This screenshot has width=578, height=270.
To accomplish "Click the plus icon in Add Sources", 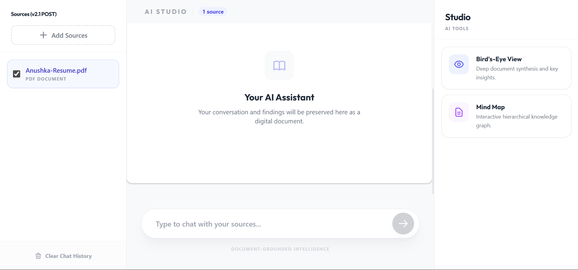I will pyautogui.click(x=43, y=35).
